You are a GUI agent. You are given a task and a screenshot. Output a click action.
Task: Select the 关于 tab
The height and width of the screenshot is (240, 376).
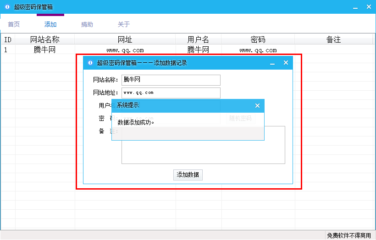[124, 24]
